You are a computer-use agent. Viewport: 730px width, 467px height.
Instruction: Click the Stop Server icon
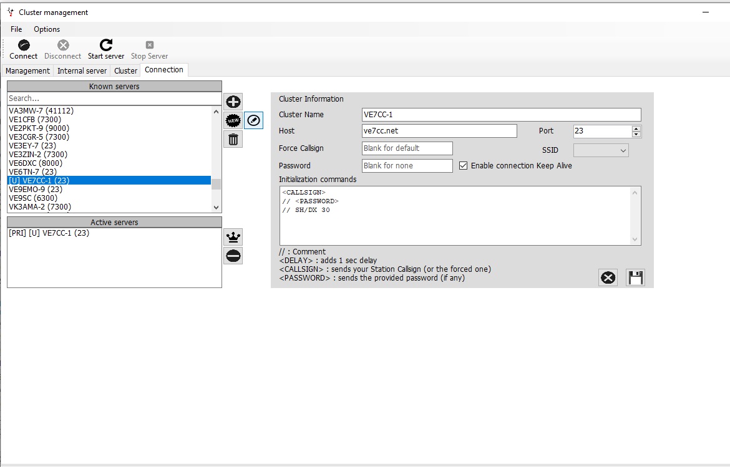click(150, 45)
